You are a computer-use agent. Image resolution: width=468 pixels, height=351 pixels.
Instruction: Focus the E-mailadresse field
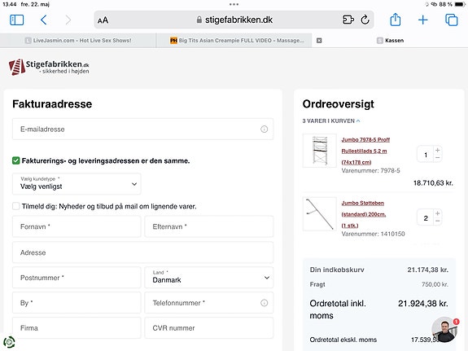(142, 129)
